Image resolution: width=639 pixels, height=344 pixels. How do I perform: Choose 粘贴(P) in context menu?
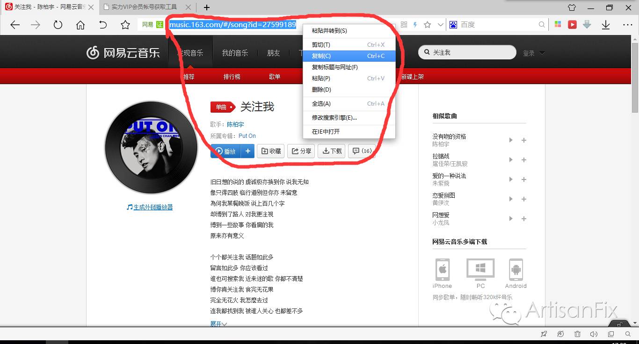click(x=349, y=79)
